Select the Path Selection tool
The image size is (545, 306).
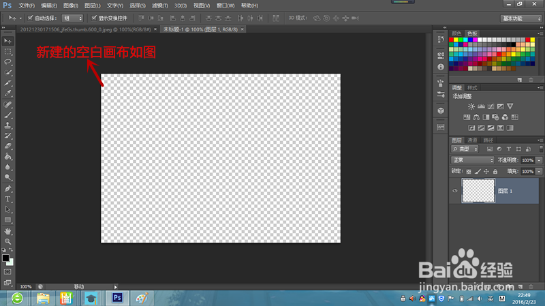point(7,209)
